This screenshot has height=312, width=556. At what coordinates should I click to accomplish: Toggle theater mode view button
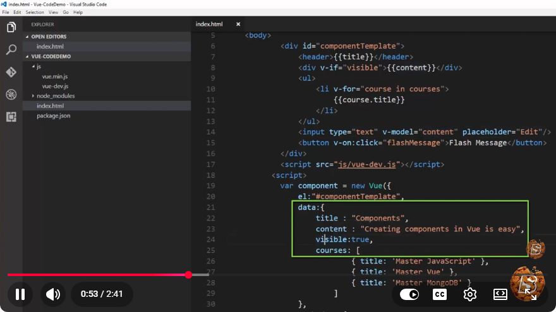pyautogui.click(x=500, y=294)
